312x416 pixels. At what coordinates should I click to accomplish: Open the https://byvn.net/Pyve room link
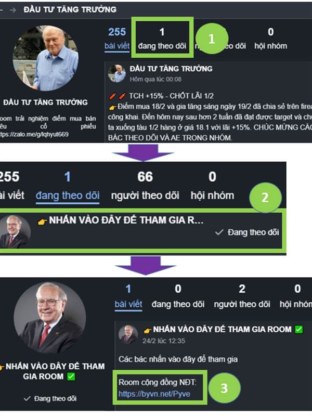(154, 394)
